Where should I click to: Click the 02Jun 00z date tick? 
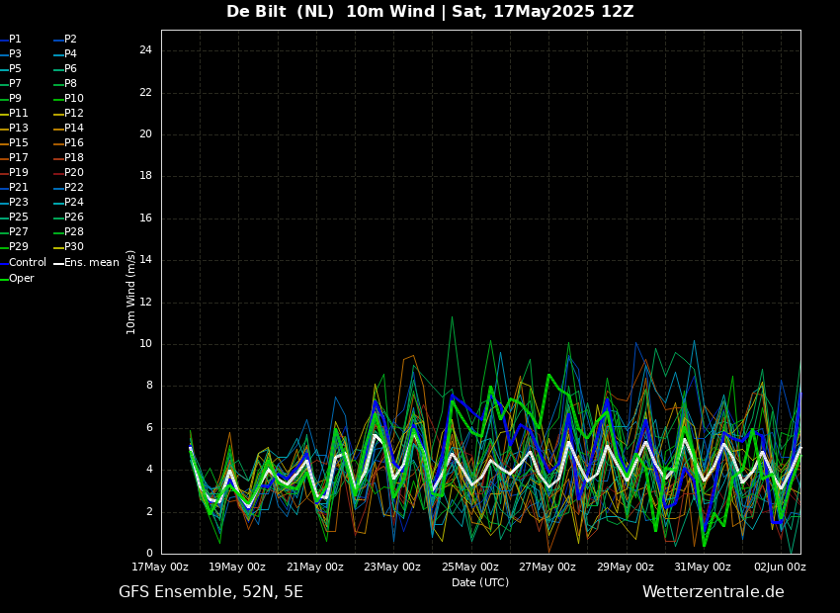(780, 568)
